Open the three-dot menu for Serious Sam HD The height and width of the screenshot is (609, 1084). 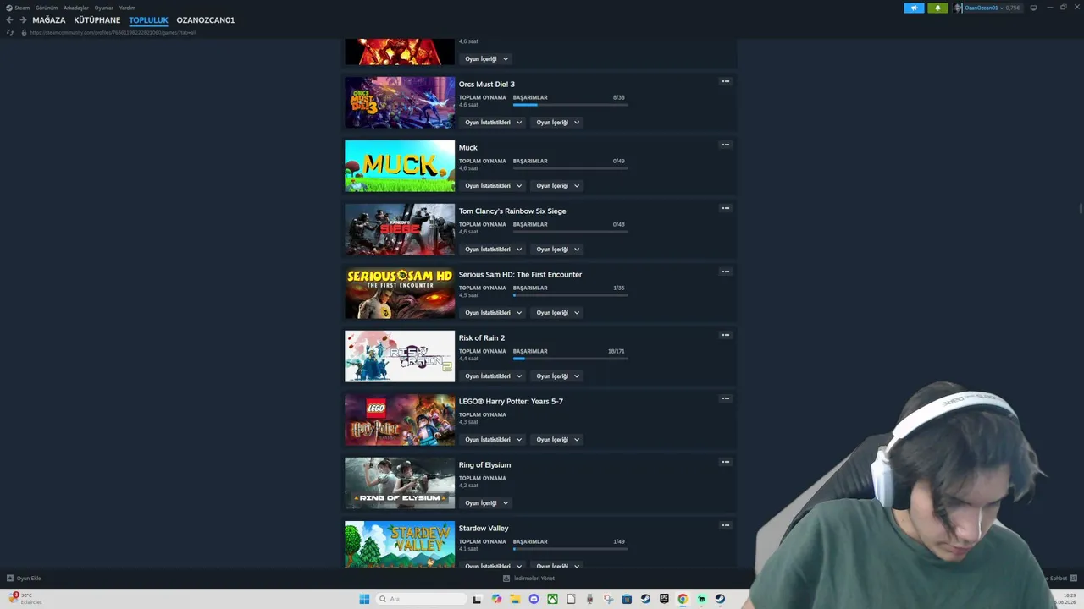725,272
